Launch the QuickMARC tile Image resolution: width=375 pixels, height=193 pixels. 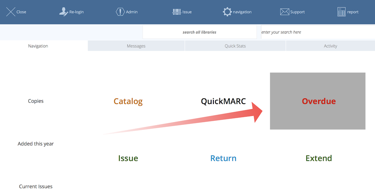[x=223, y=101]
